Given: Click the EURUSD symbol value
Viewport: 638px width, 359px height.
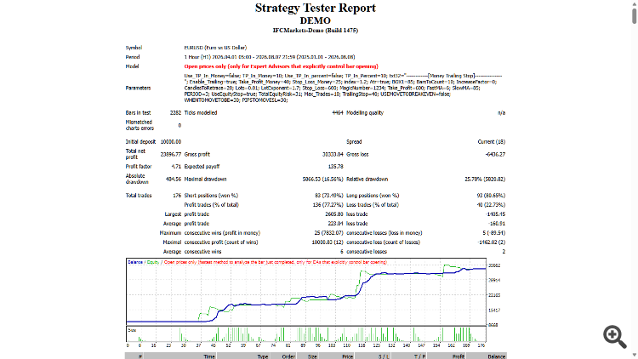Looking at the screenshot, I should coord(215,48).
